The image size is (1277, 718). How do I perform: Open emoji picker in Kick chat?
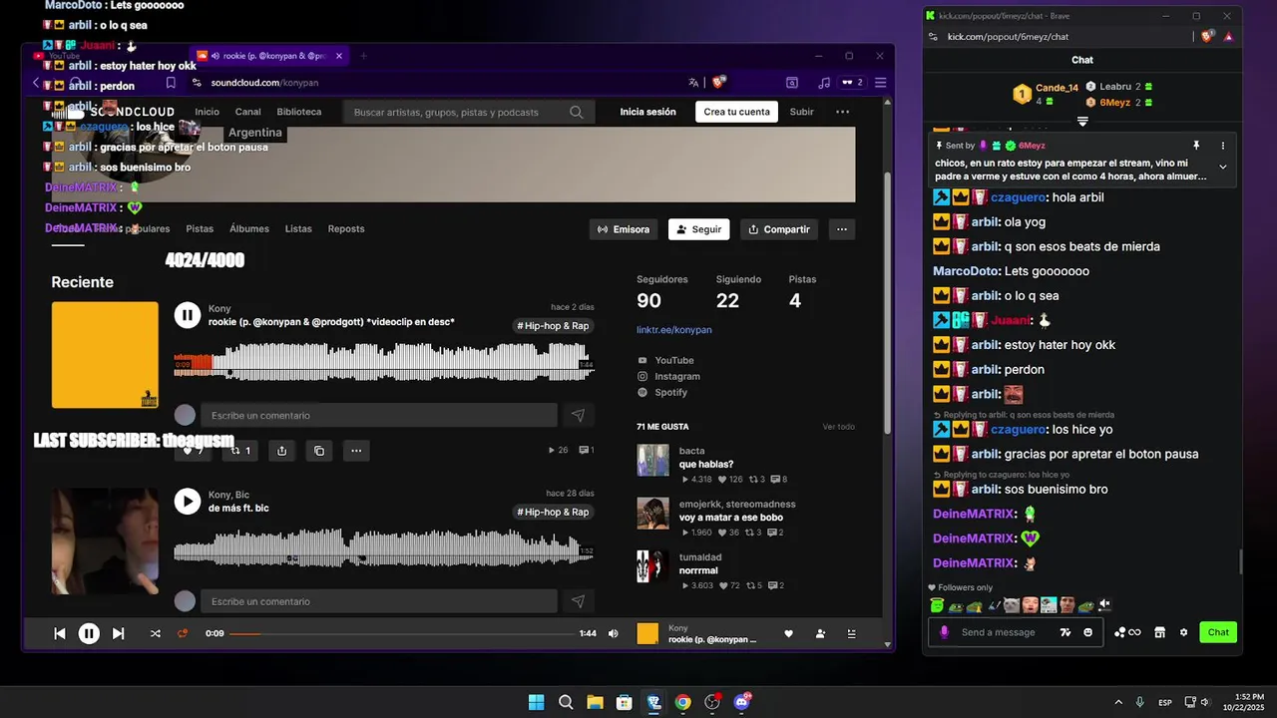pos(1087,632)
